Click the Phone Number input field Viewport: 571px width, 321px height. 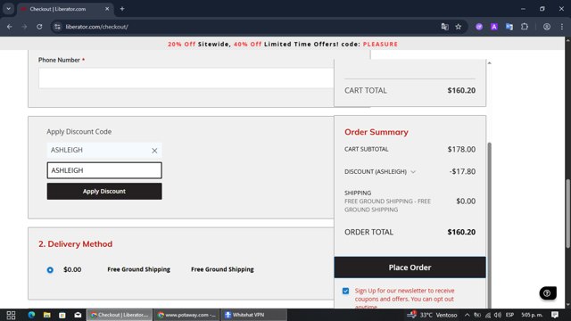(x=186, y=78)
